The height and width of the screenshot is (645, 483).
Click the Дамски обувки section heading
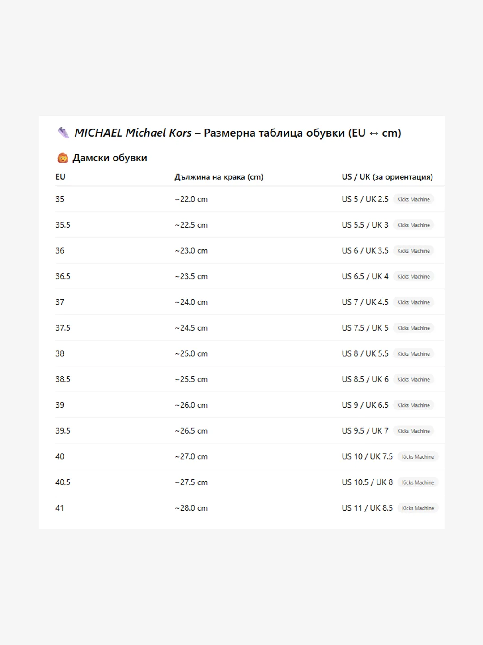click(x=110, y=158)
